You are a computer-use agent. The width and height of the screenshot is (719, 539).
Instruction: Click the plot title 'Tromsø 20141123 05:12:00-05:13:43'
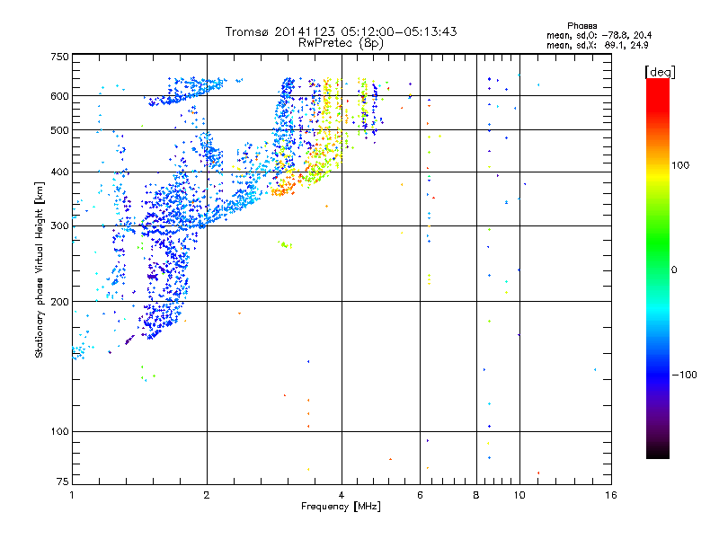point(341,31)
